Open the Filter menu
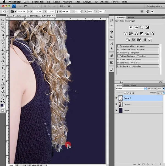The height and width of the screenshot is (166, 165). (x=77, y=2)
